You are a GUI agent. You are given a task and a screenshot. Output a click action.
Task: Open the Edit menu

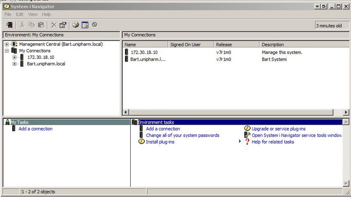pos(19,14)
